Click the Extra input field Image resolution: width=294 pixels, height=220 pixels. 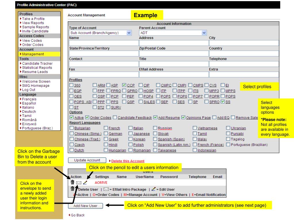[x=244, y=74]
